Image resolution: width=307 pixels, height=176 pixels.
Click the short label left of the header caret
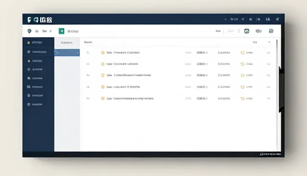pos(255,42)
